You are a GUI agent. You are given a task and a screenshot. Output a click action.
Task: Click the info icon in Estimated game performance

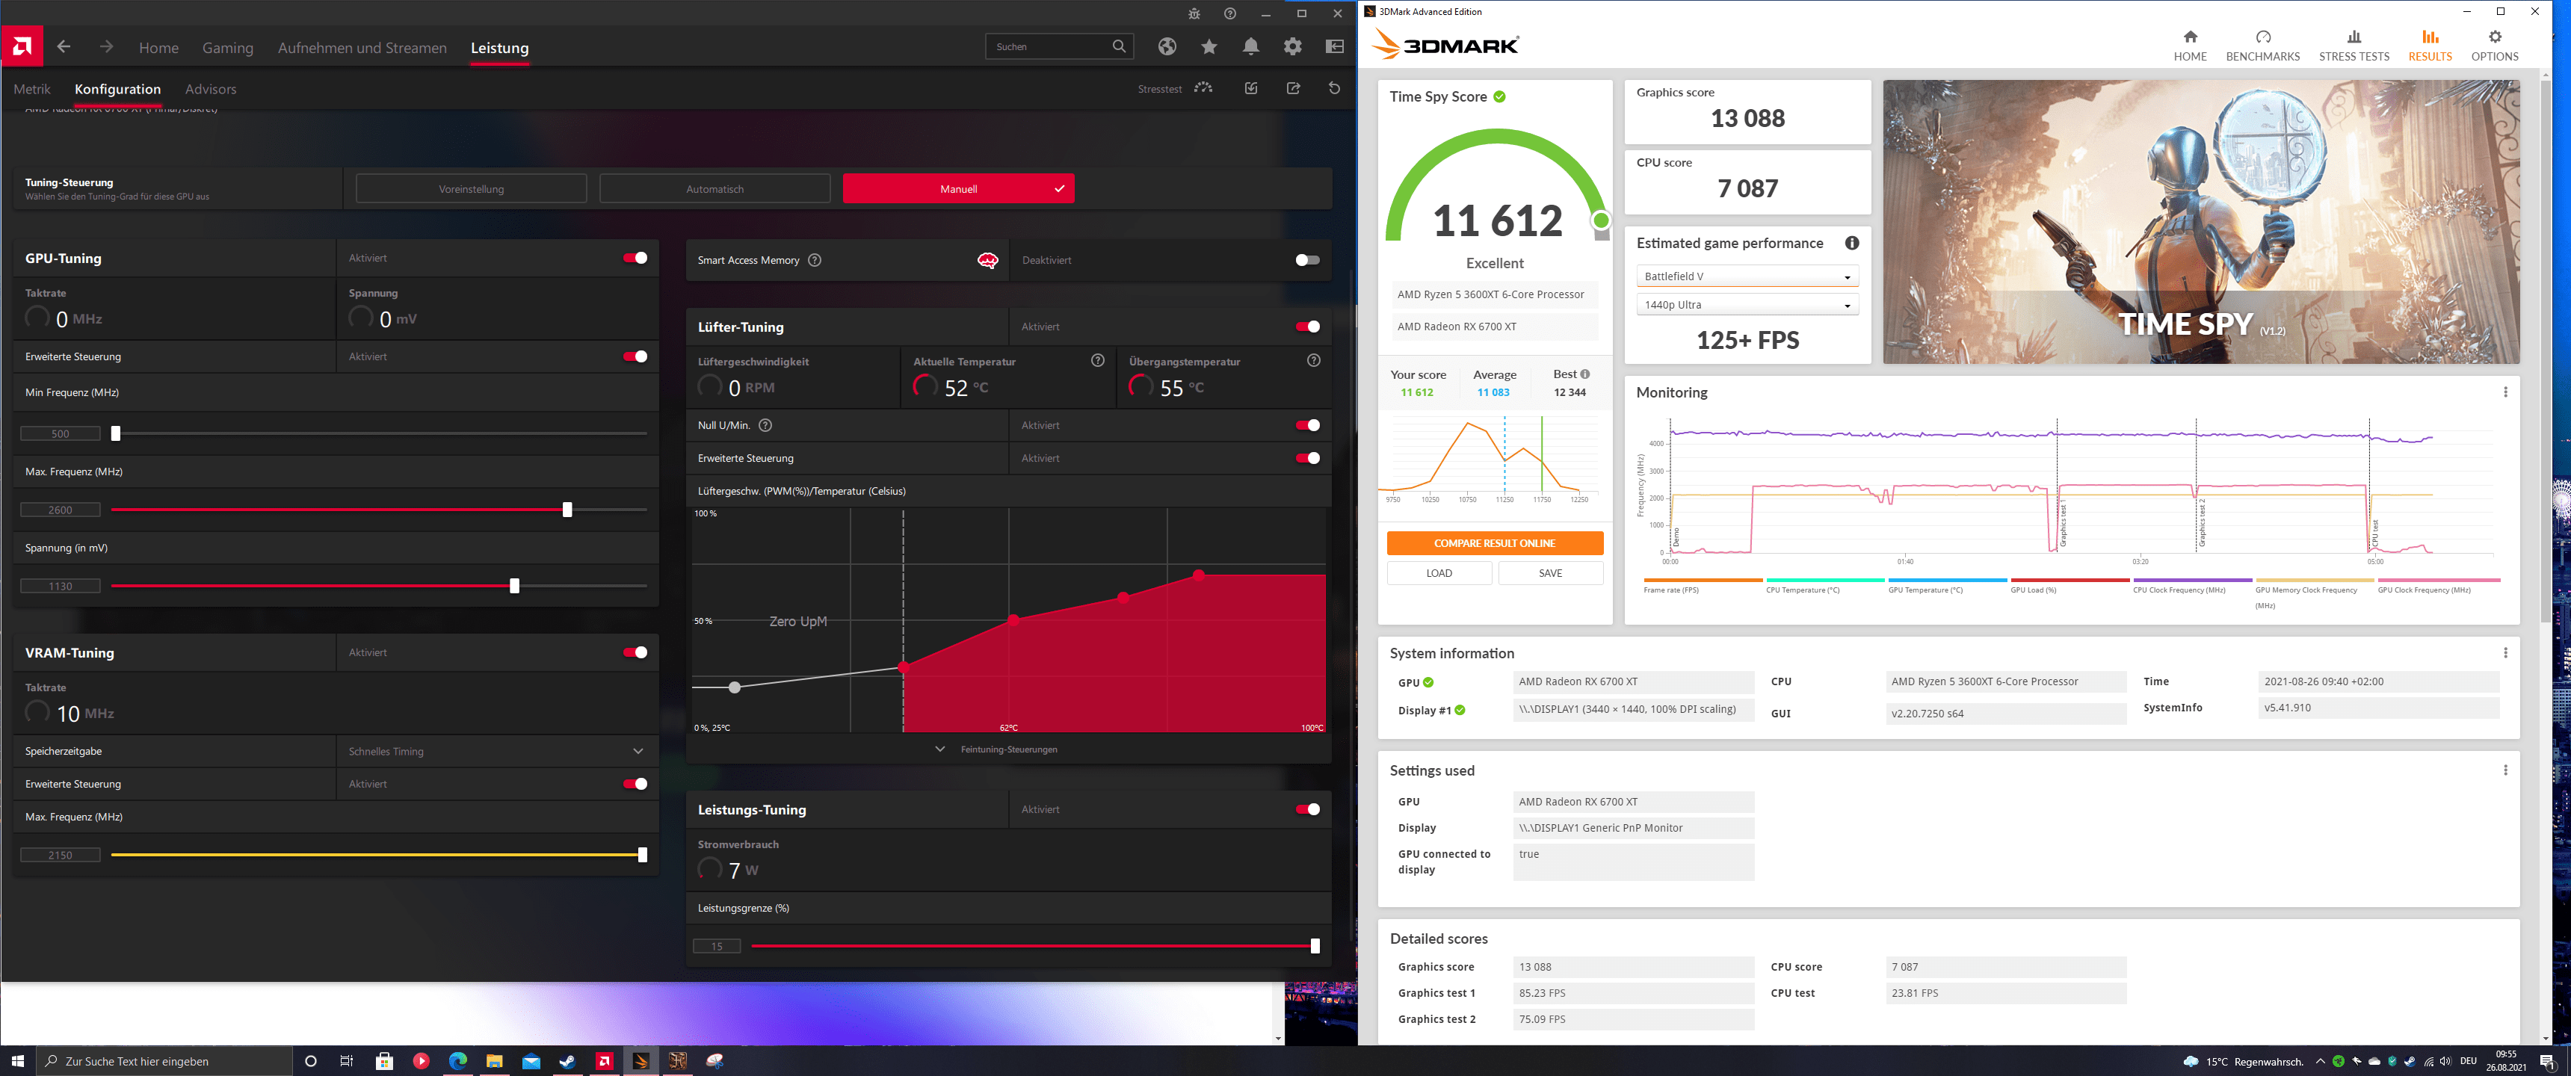pyautogui.click(x=1851, y=243)
